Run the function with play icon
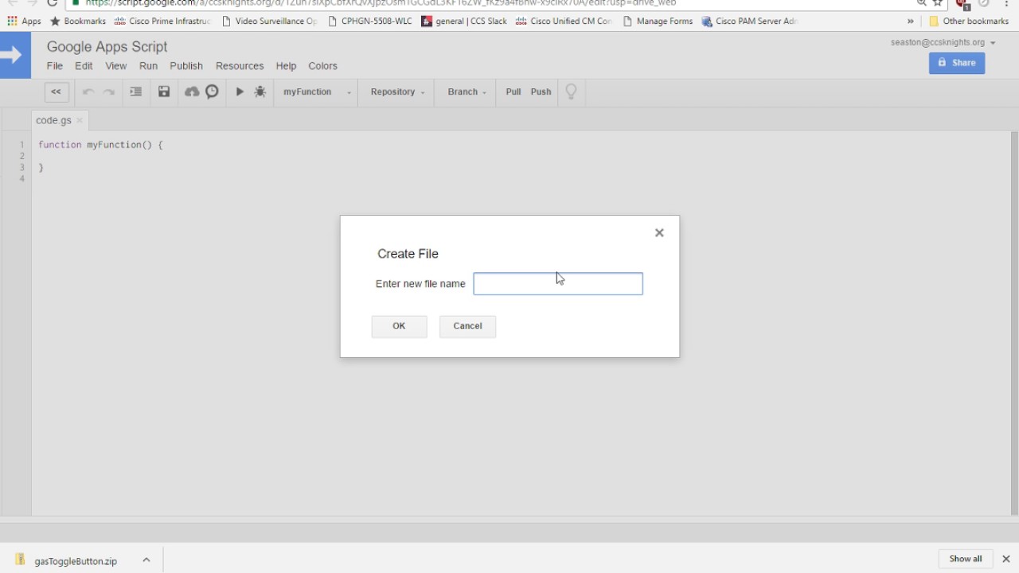 click(x=240, y=92)
